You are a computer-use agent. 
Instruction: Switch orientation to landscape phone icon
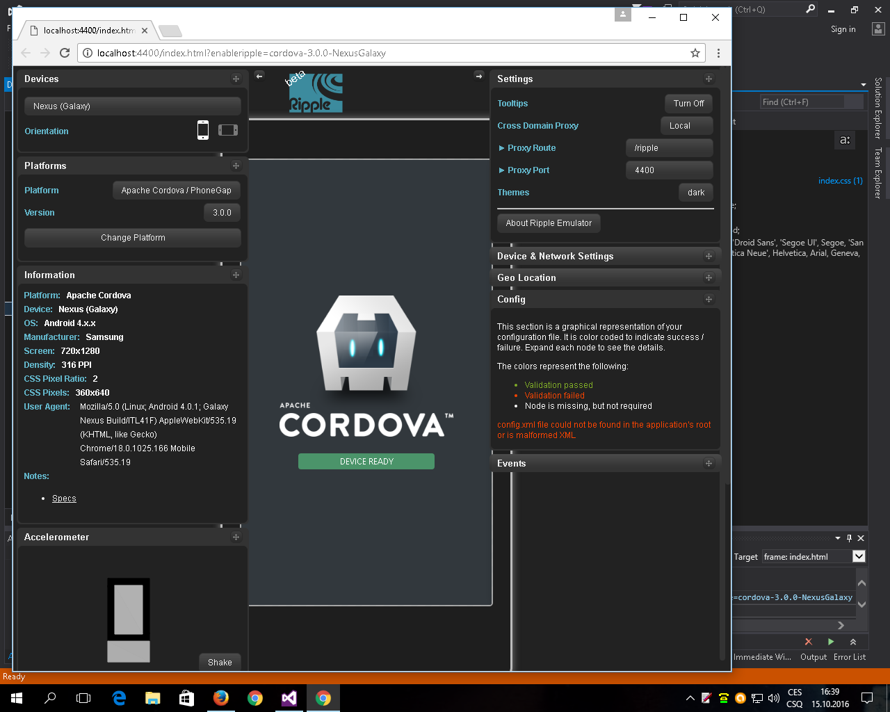coord(228,130)
